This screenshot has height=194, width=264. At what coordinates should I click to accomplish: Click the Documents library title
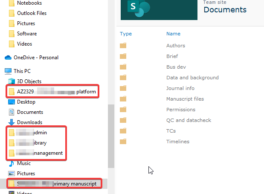225,10
